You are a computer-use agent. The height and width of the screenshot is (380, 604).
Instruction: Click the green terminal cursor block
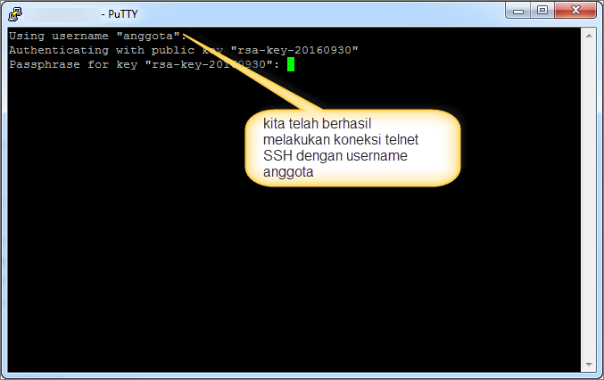291,64
